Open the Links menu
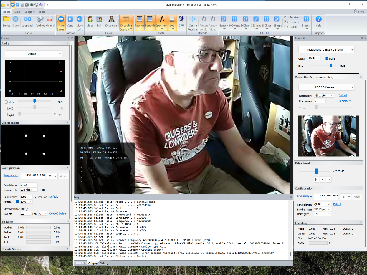 17,12
